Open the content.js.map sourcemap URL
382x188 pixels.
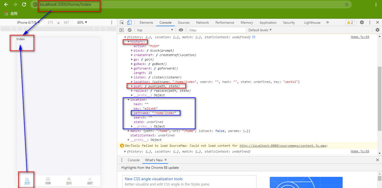click(283, 146)
